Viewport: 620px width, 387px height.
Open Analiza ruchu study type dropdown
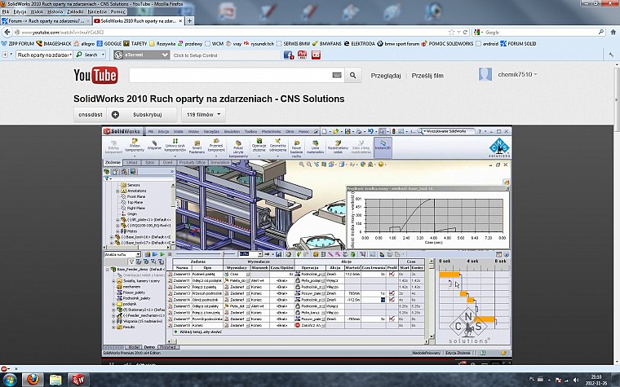138,254
